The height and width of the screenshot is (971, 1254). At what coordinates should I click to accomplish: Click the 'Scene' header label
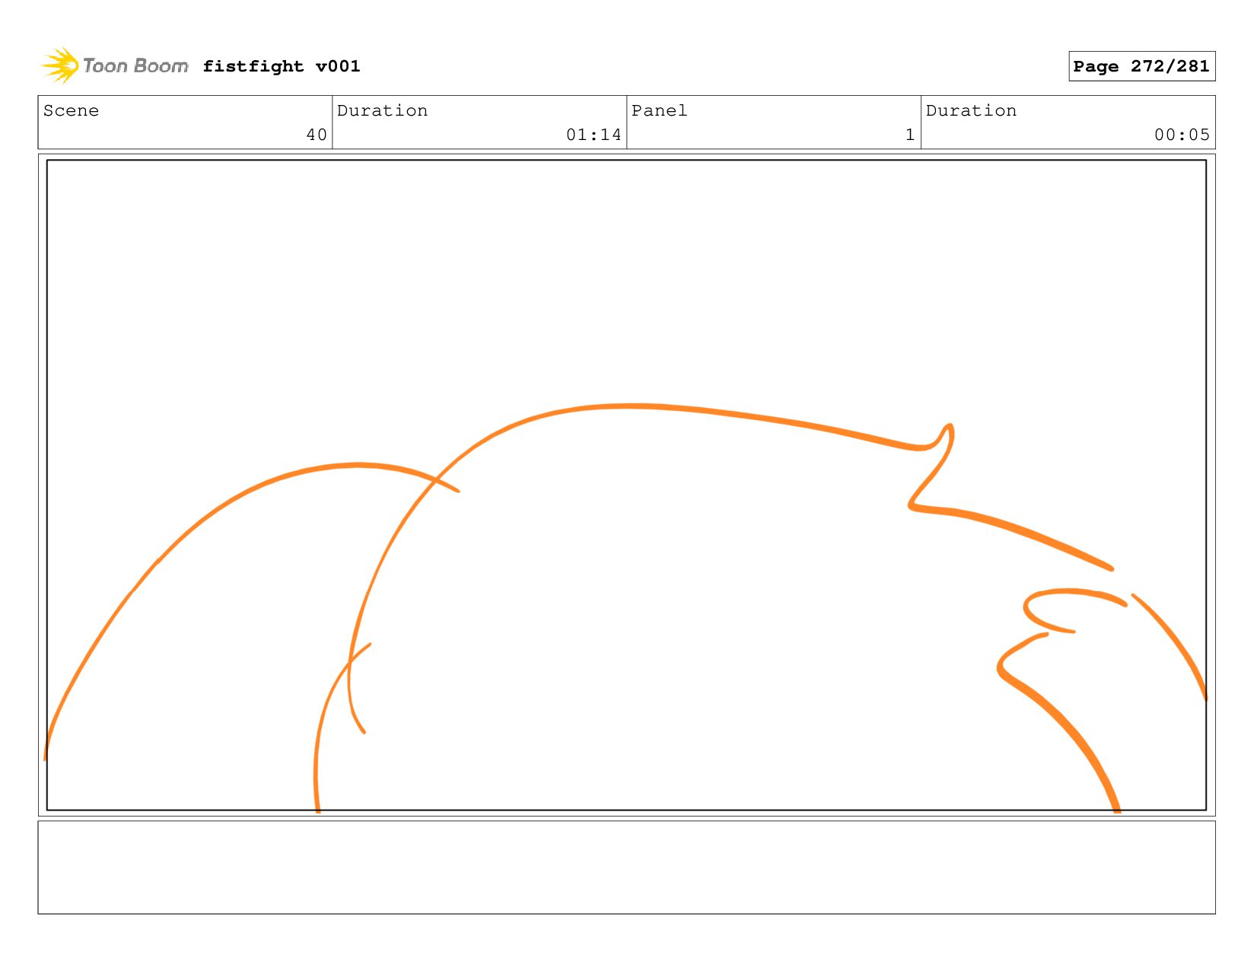[x=71, y=110]
